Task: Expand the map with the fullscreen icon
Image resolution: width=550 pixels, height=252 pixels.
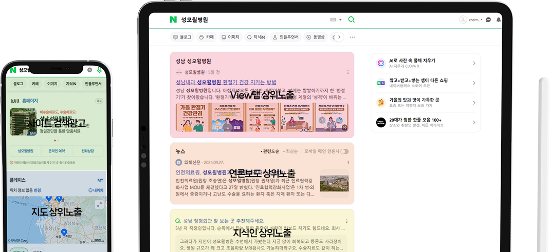Action: coord(99,203)
